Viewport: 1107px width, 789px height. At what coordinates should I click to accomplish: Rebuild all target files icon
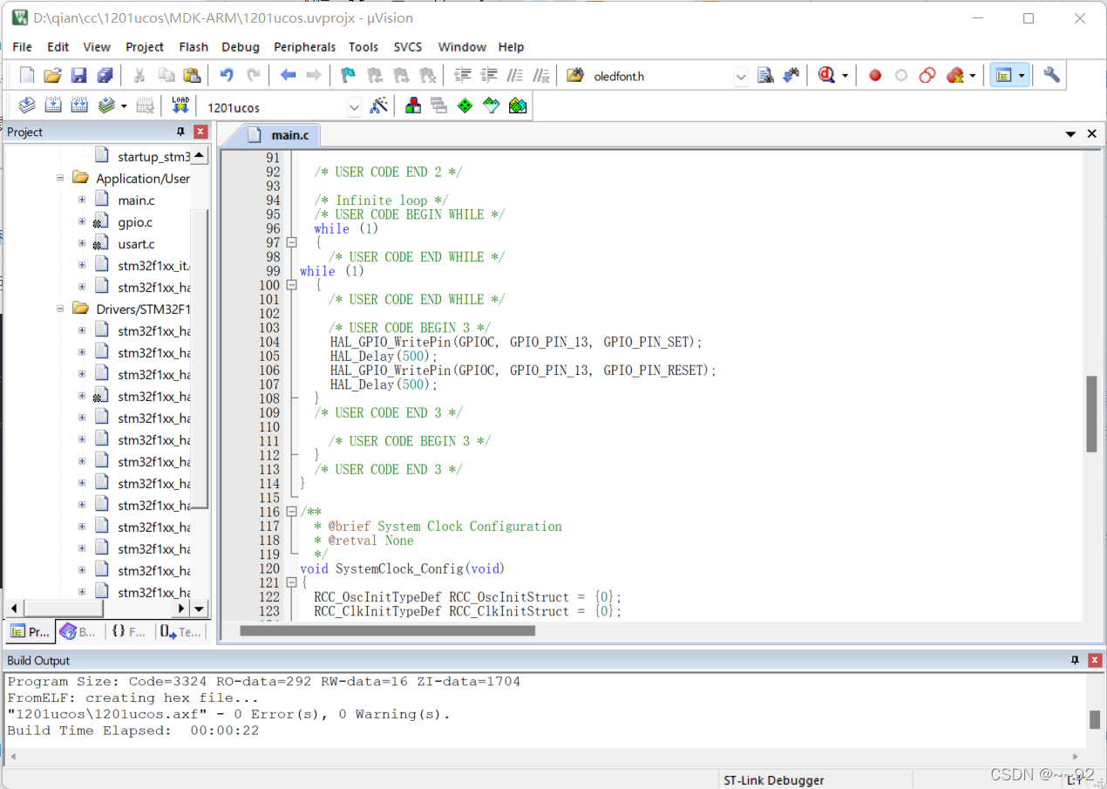pos(79,105)
